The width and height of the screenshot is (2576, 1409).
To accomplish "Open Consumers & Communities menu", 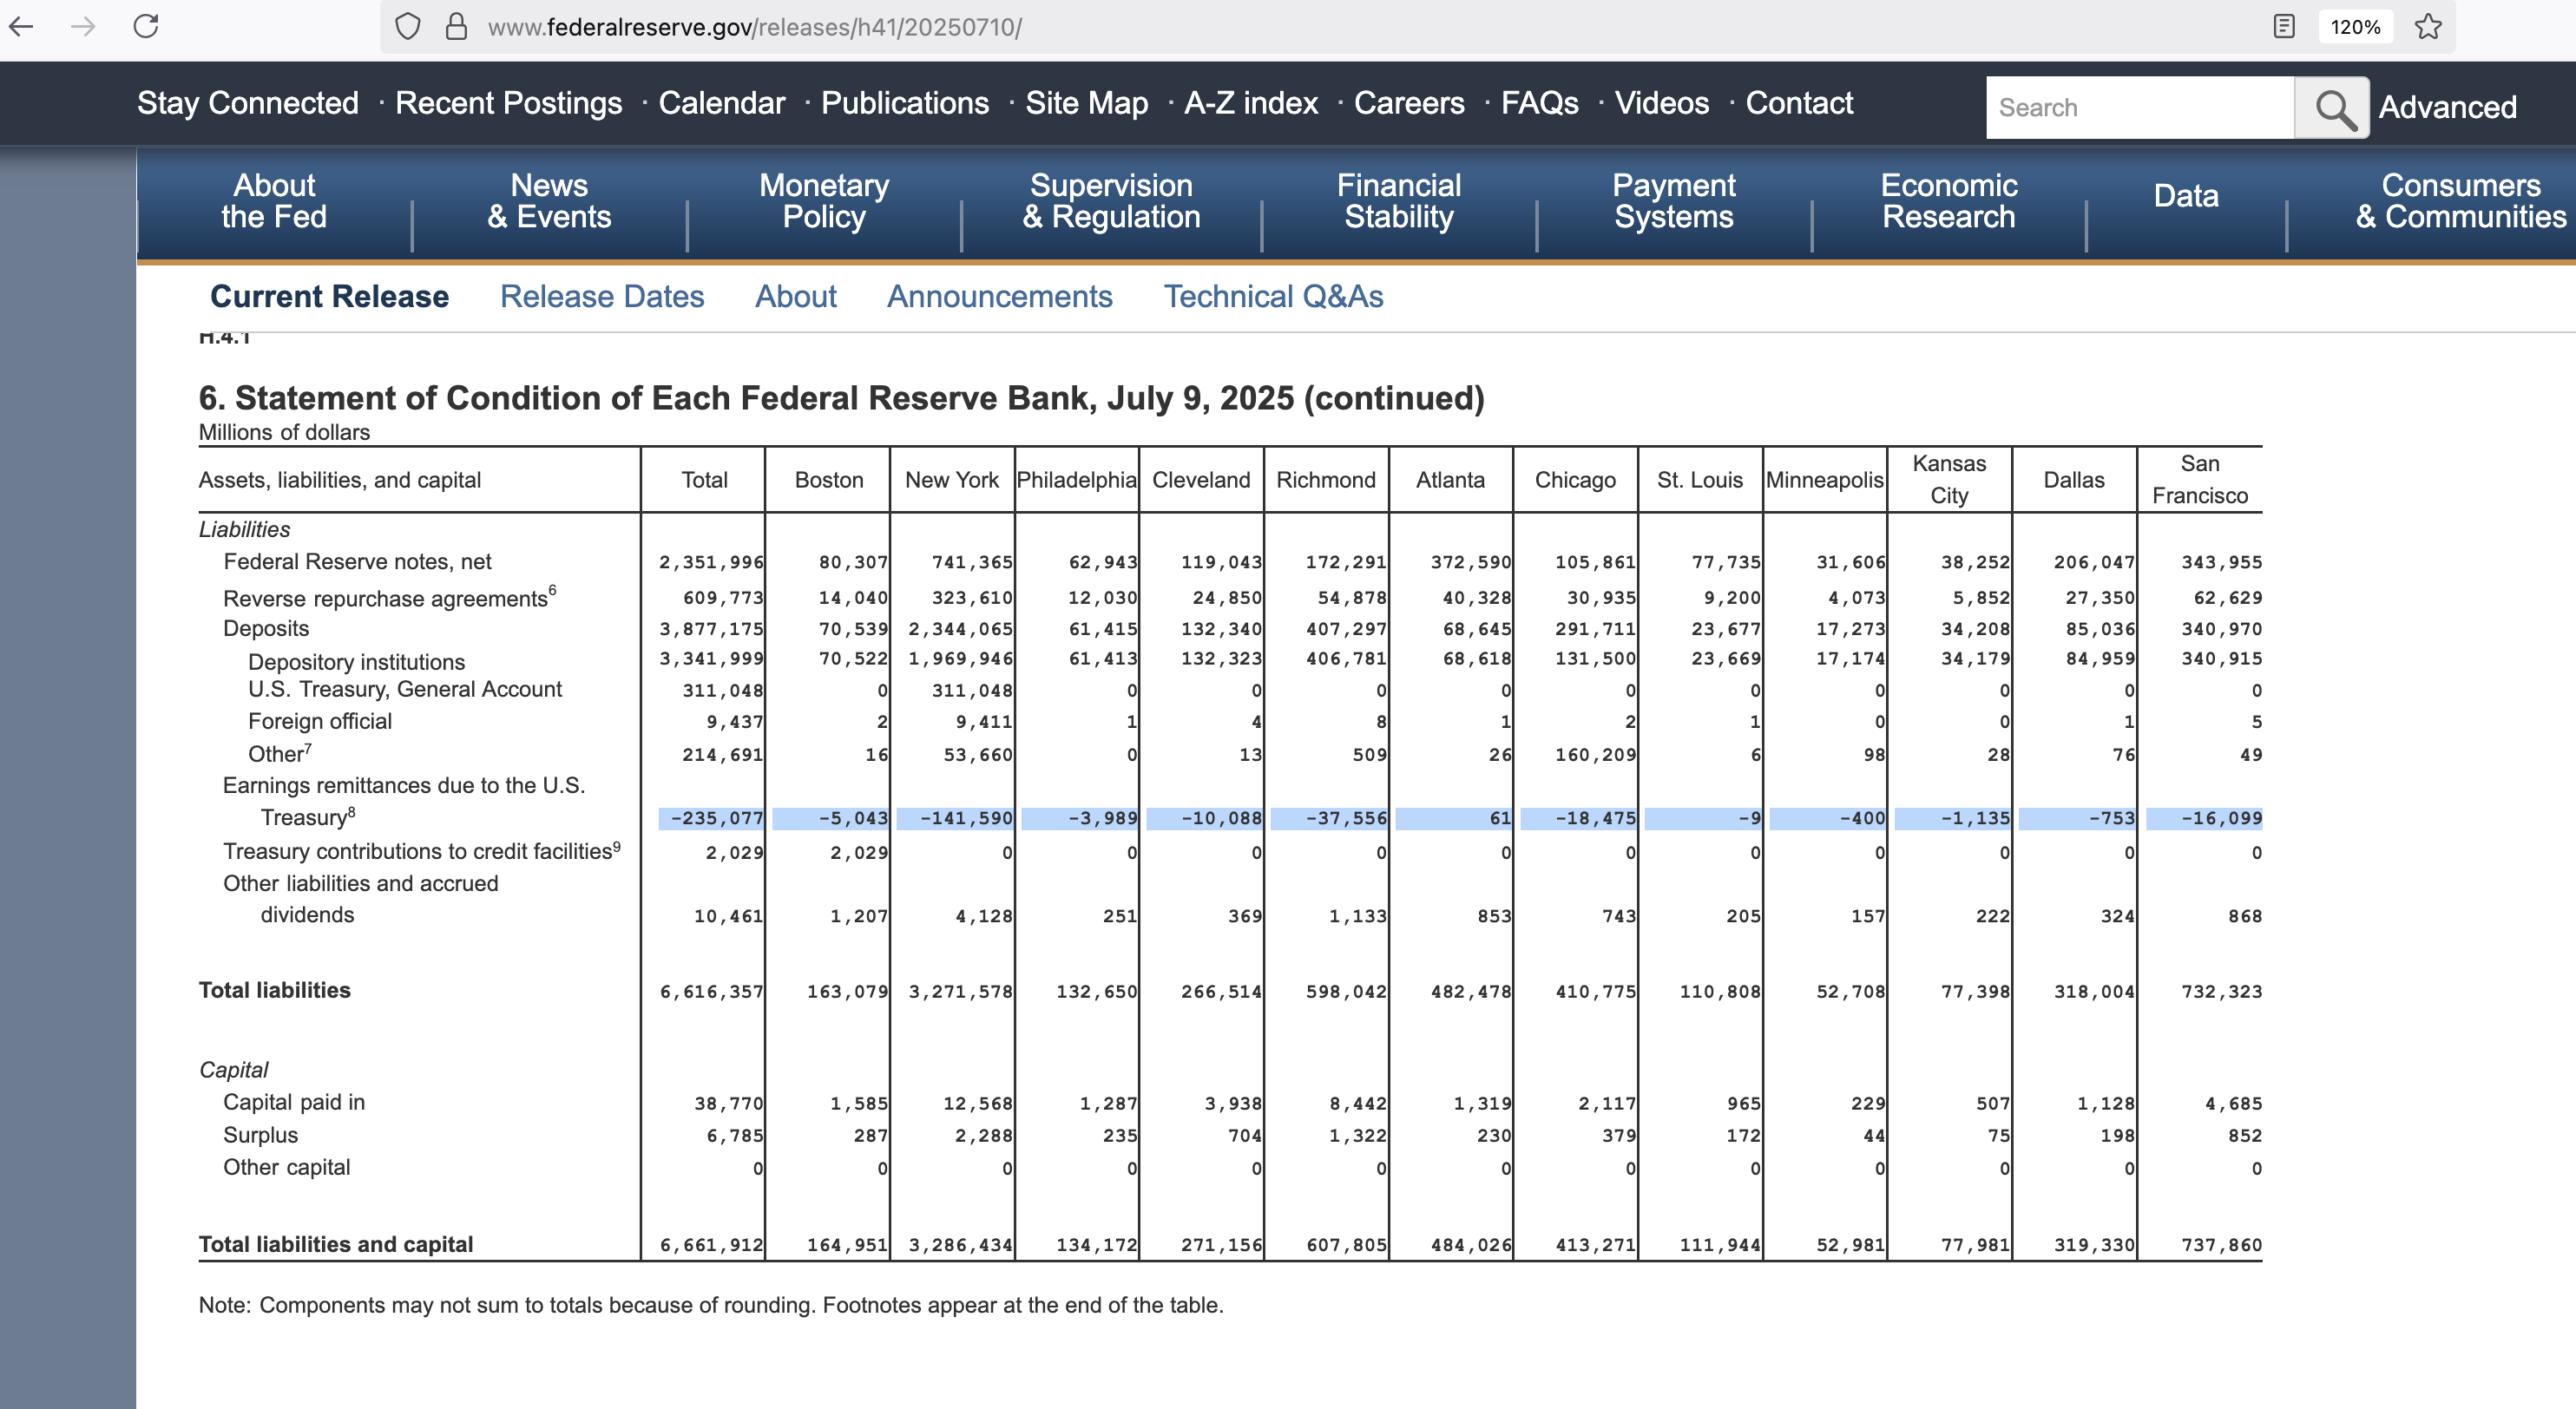I will pos(2460,201).
